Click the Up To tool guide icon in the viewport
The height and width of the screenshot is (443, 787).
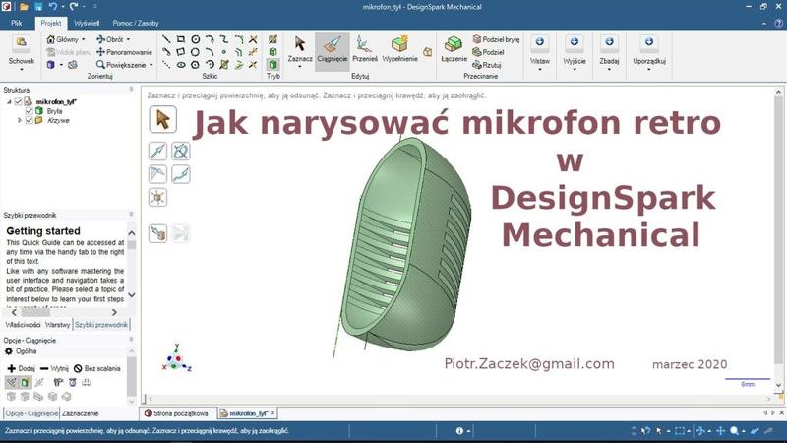click(157, 233)
